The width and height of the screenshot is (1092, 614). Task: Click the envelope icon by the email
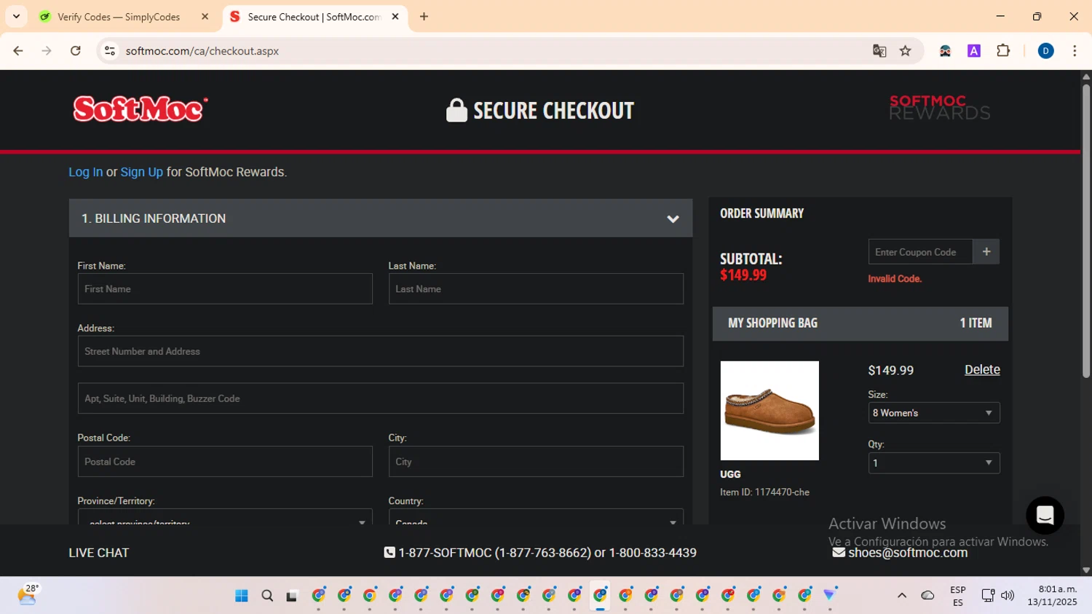pos(839,553)
